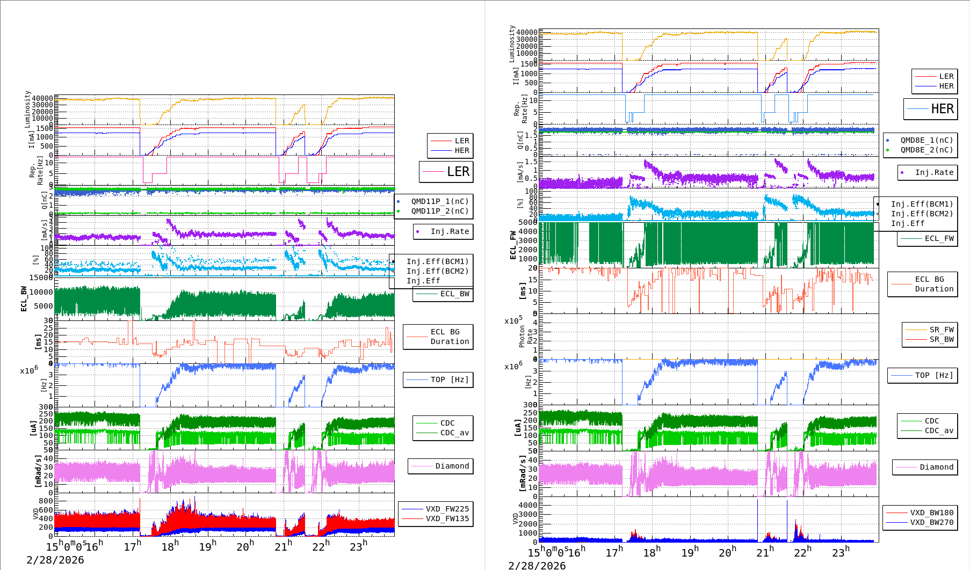Screen dimensions: 970x570
Task: Click the QMD11P_2(nC) green legend marker
Action: [398, 211]
